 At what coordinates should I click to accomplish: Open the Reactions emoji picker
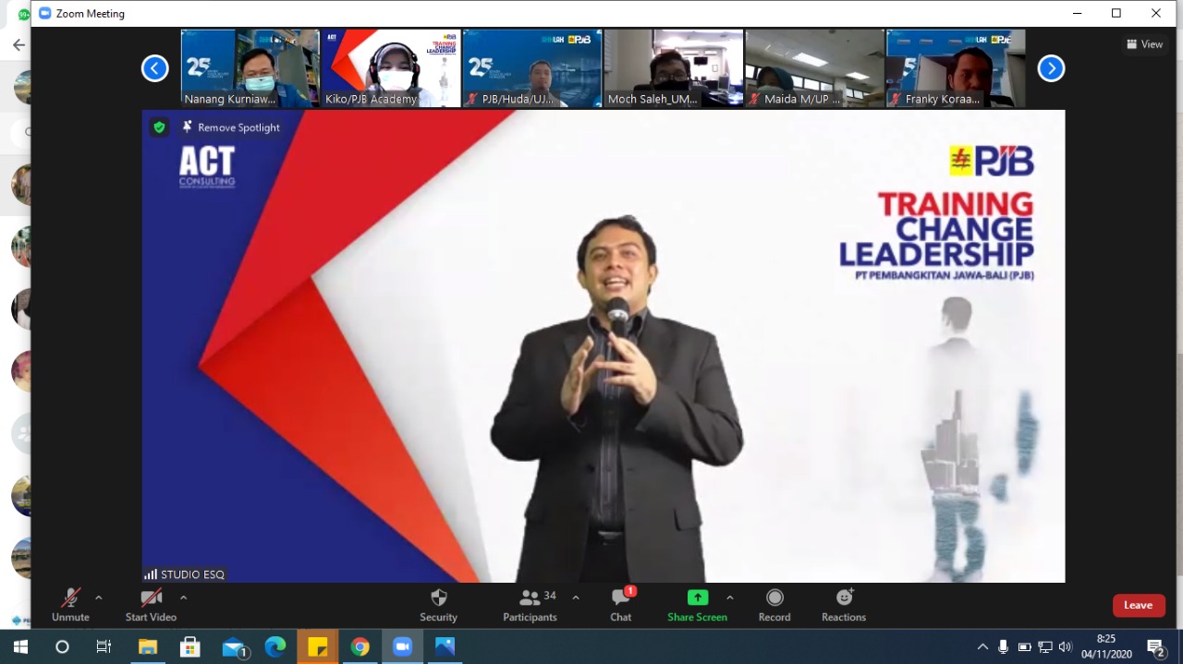[x=844, y=605]
